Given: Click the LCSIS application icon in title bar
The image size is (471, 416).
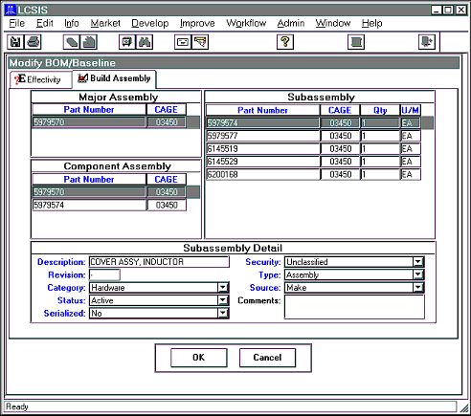Looking at the screenshot, I should (11, 10).
